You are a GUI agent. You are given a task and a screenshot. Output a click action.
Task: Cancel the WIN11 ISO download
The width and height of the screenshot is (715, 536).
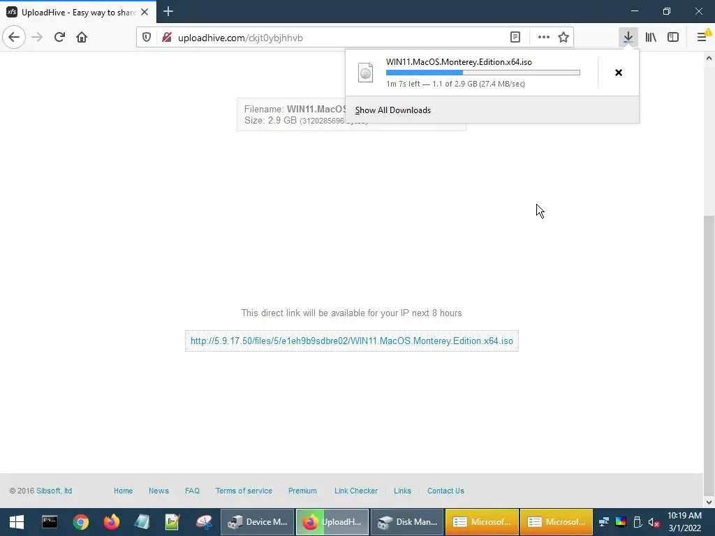[x=619, y=73]
